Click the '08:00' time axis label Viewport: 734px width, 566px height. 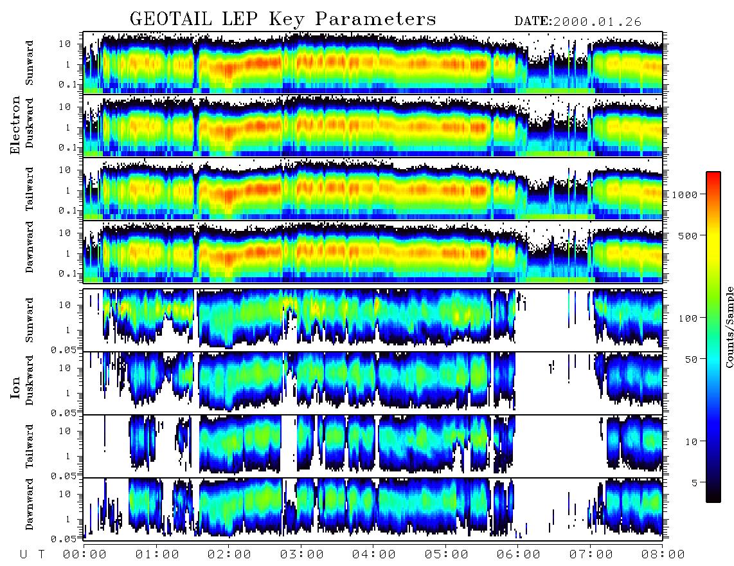663,554
